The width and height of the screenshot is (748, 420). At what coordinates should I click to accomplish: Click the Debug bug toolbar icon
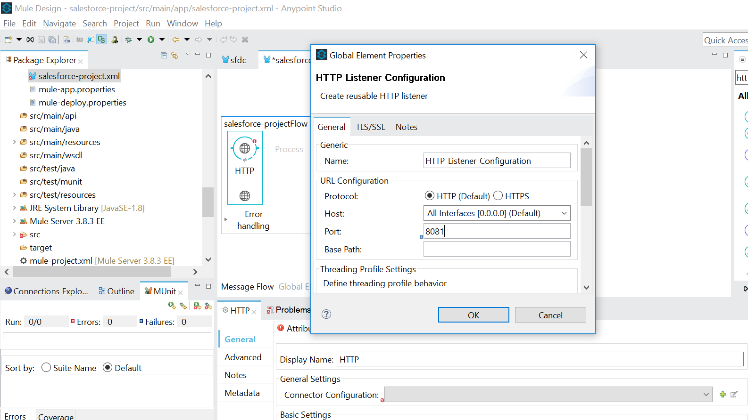[128, 40]
